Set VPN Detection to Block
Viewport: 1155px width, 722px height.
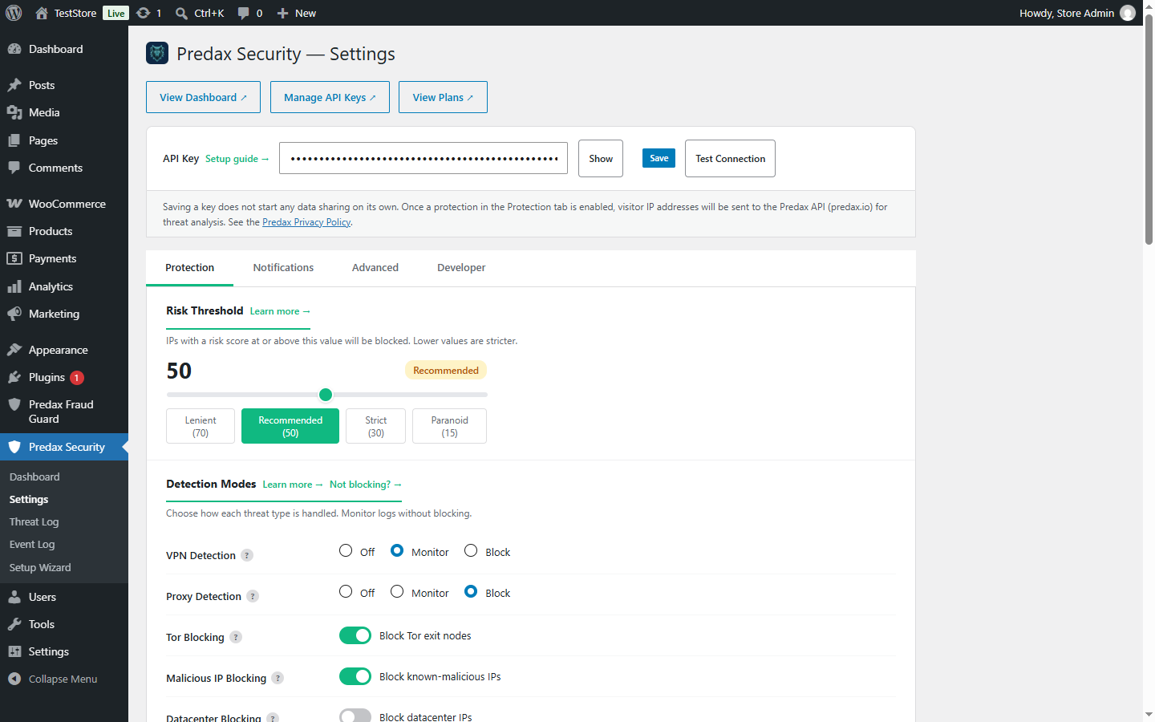[471, 550]
